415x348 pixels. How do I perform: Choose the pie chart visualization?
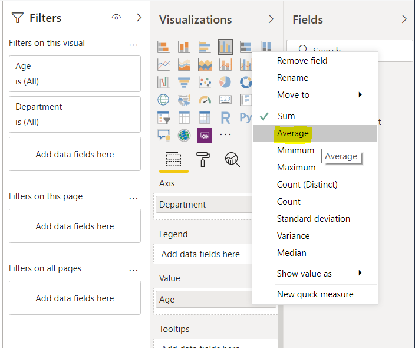(x=225, y=83)
